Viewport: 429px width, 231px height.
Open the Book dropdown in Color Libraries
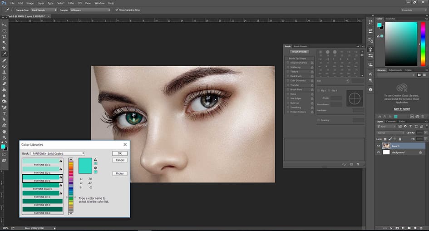[x=59, y=153]
